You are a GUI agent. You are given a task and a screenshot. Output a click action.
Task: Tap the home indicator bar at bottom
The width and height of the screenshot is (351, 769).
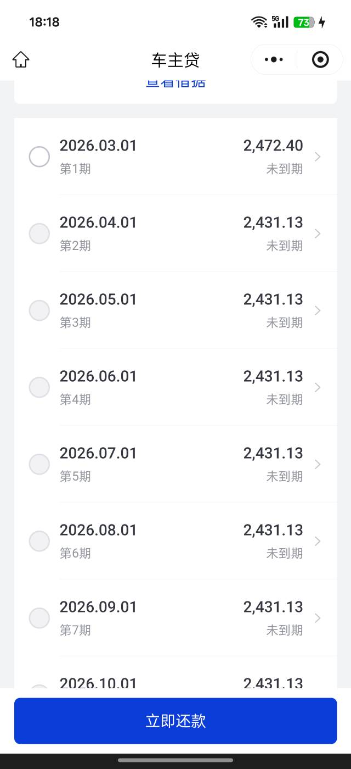(175, 760)
